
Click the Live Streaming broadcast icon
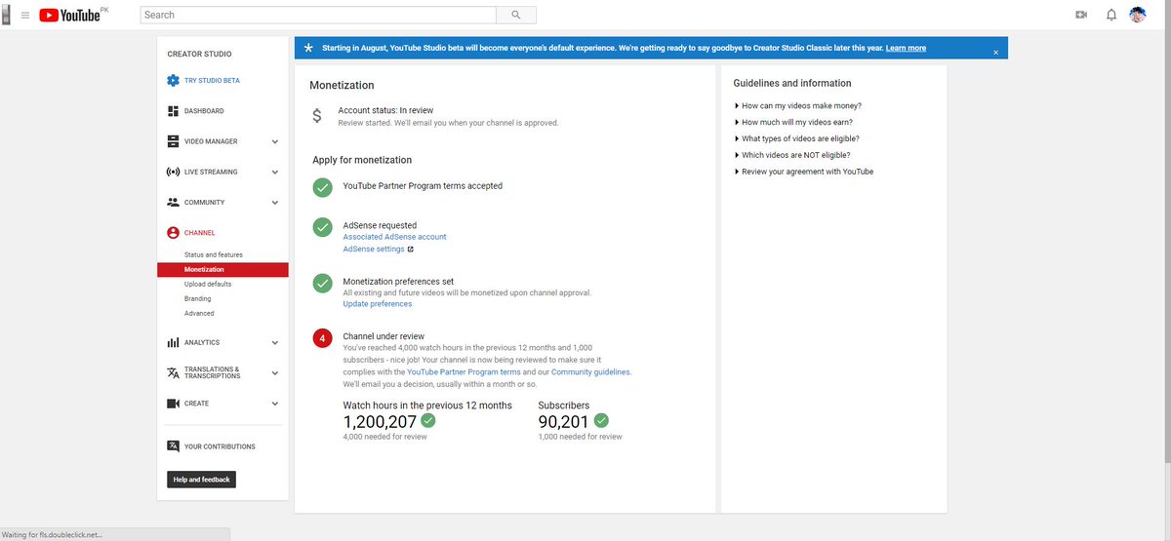click(x=173, y=172)
